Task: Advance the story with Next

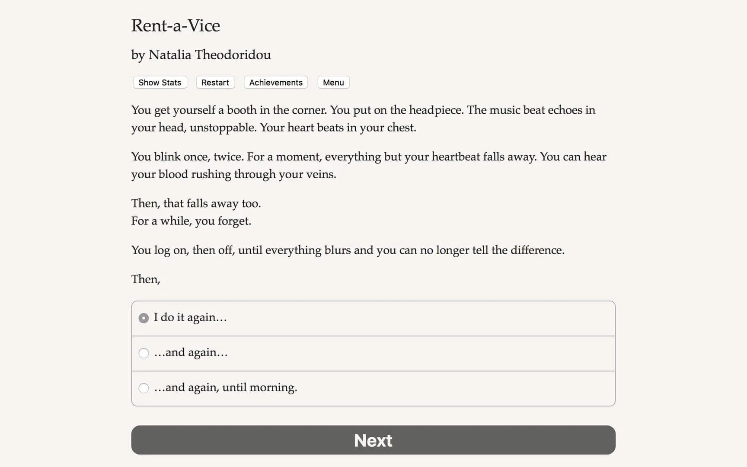Action: click(373, 440)
